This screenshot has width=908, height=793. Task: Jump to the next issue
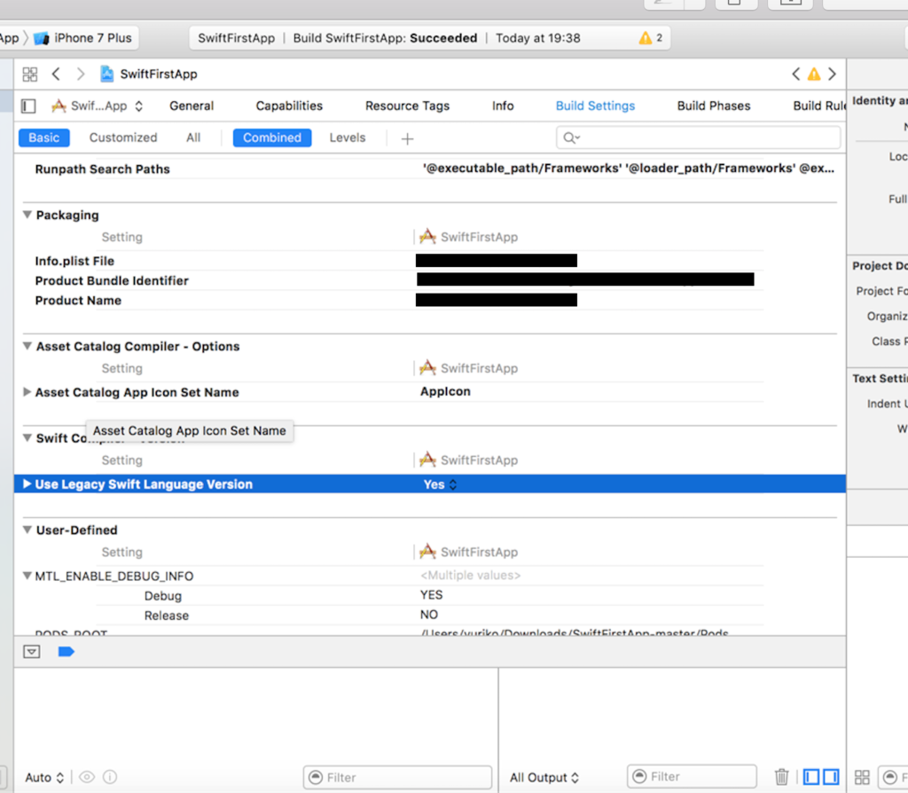click(x=832, y=75)
